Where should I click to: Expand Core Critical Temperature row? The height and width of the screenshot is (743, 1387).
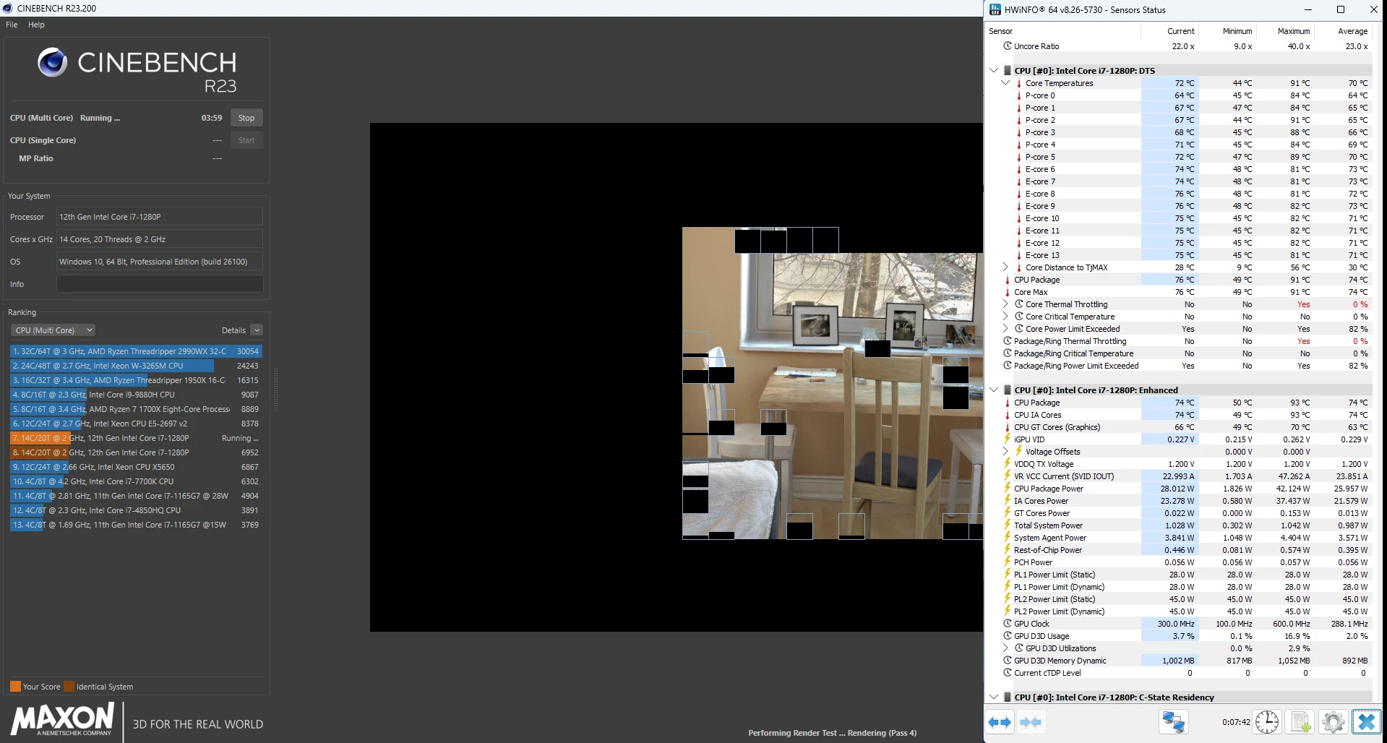(x=1005, y=317)
